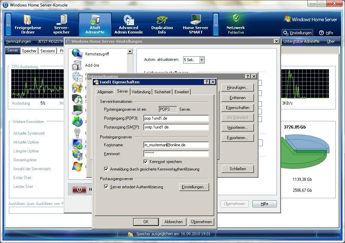Viewport: 345px width, 243px height.
Task: Click the Importieren... button
Action: coord(238,127)
